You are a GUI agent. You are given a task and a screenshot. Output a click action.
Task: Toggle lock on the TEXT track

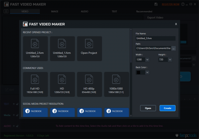17,104
